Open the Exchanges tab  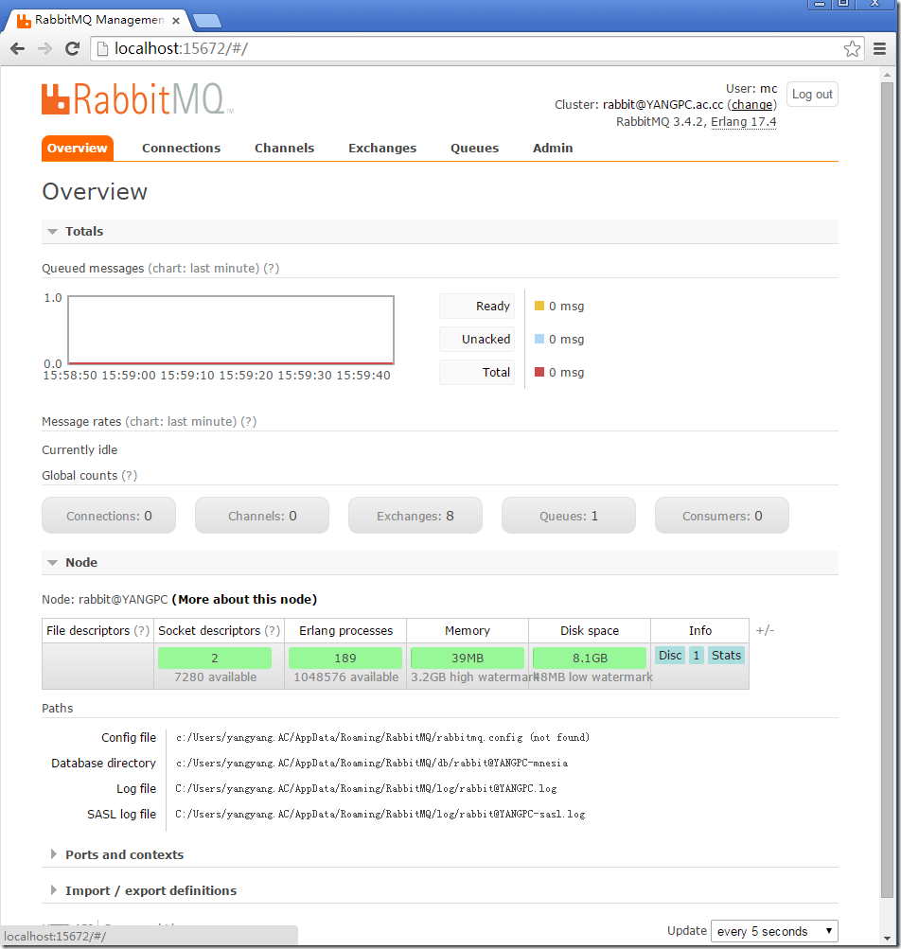[382, 149]
